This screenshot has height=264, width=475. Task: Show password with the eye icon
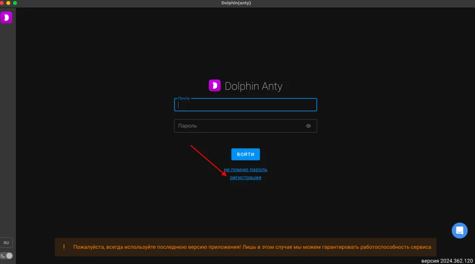[308, 126]
